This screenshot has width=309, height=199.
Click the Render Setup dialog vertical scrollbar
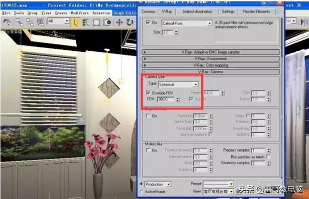click(x=282, y=98)
